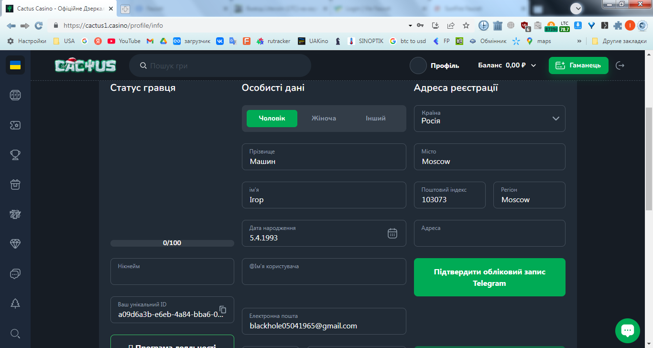Open the chat bubbles icon in sidebar
653x348 pixels.
(x=15, y=273)
